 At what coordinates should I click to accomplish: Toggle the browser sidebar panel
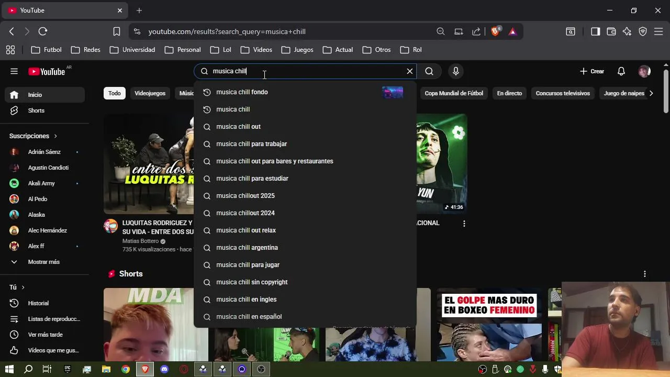tap(595, 31)
